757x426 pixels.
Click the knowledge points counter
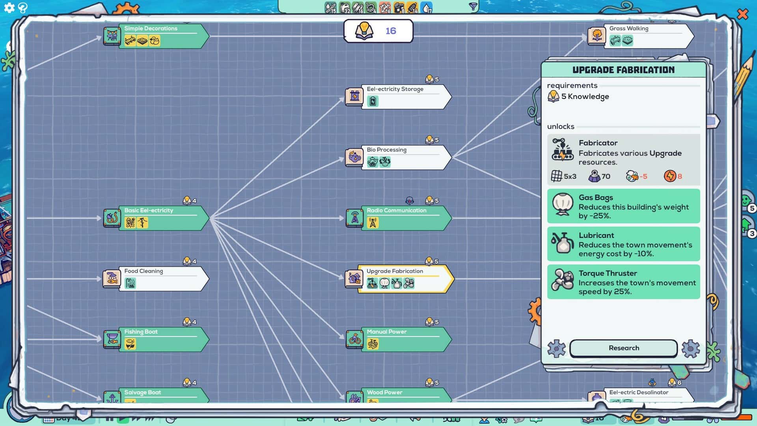pos(378,31)
